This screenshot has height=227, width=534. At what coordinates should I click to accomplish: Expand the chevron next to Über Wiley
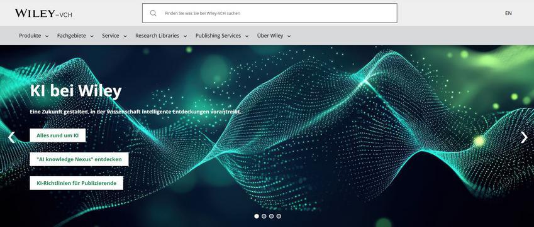(289, 36)
